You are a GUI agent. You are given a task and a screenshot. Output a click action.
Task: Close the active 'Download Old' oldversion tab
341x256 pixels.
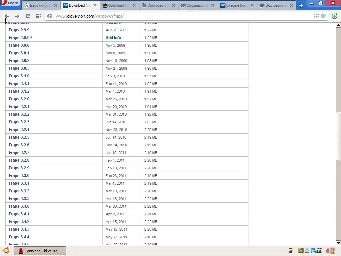[95, 5]
